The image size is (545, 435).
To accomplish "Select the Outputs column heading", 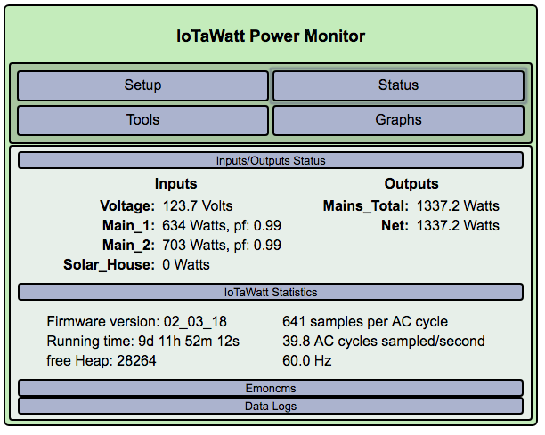I will click(411, 183).
